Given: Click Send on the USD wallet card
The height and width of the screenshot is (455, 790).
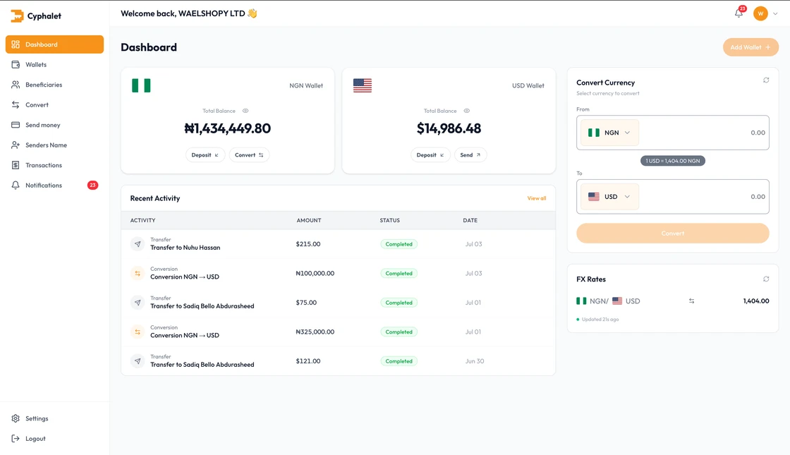Looking at the screenshot, I should coord(470,155).
